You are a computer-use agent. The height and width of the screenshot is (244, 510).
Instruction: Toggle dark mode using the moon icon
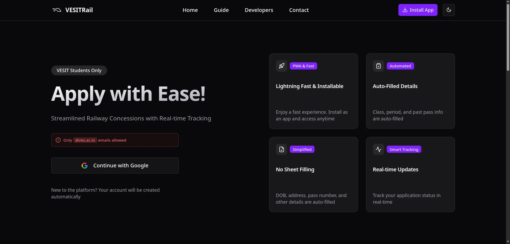[x=449, y=10]
